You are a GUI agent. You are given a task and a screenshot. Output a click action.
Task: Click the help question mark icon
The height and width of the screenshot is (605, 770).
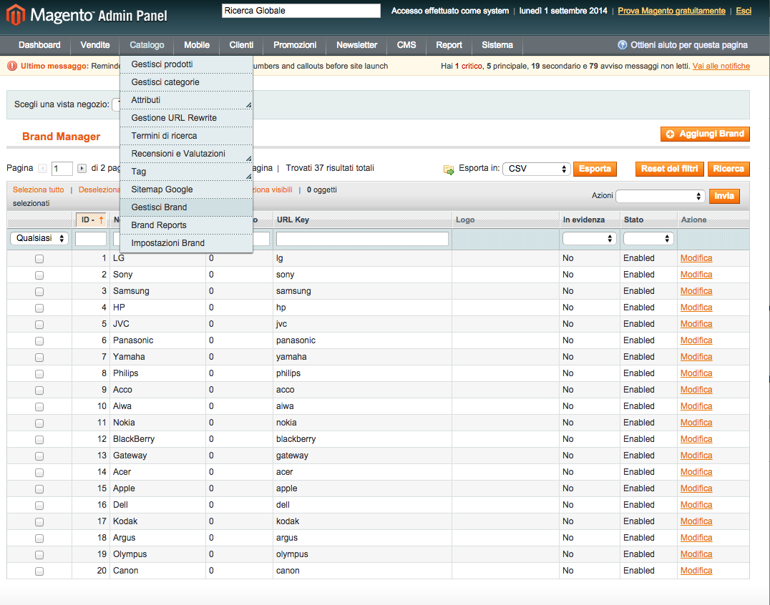click(622, 44)
